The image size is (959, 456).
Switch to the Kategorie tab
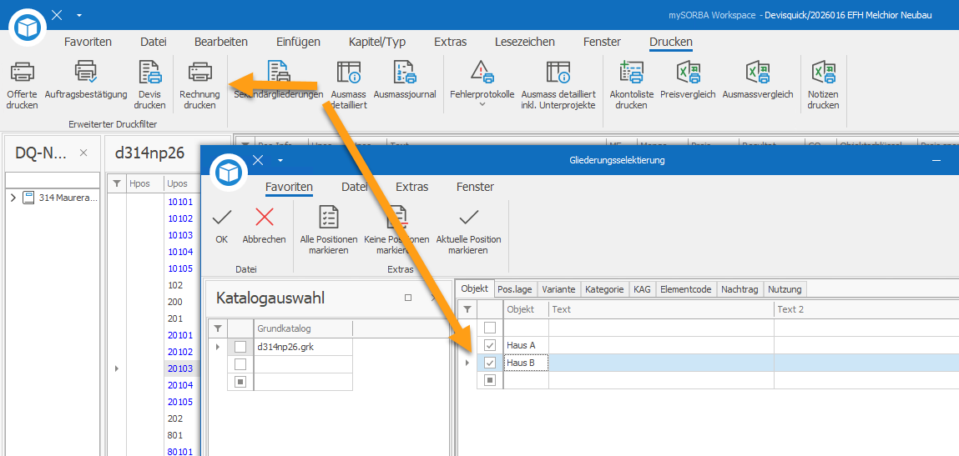tap(605, 289)
